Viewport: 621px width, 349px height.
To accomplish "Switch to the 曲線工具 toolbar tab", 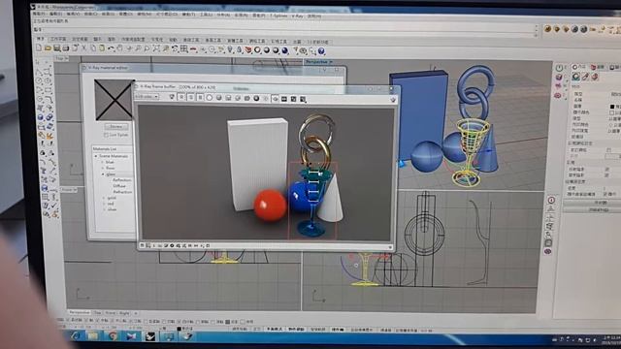I will pyautogui.click(x=191, y=40).
